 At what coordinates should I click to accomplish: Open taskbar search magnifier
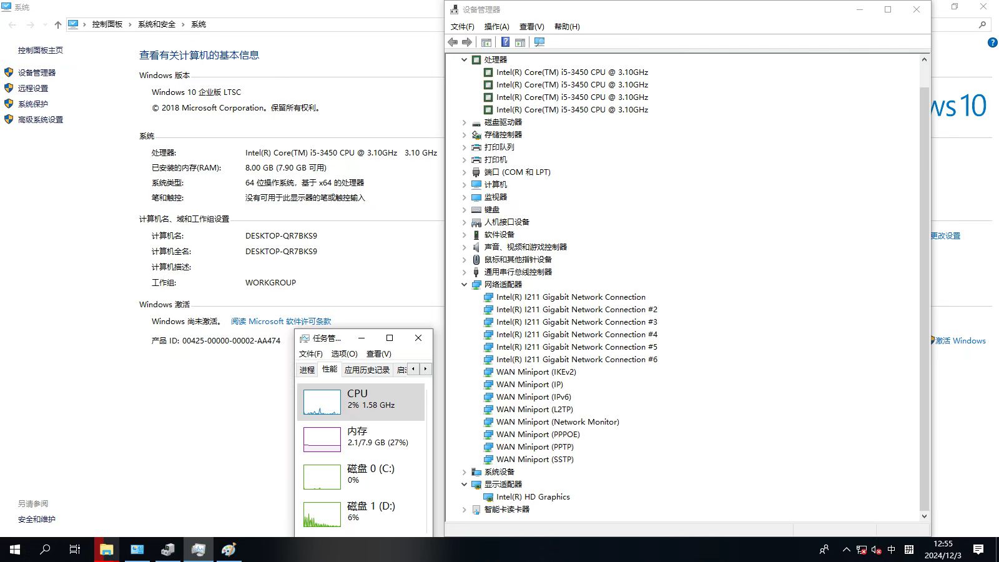[45, 550]
